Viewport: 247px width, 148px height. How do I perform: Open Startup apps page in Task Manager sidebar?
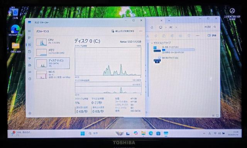click(x=29, y=58)
